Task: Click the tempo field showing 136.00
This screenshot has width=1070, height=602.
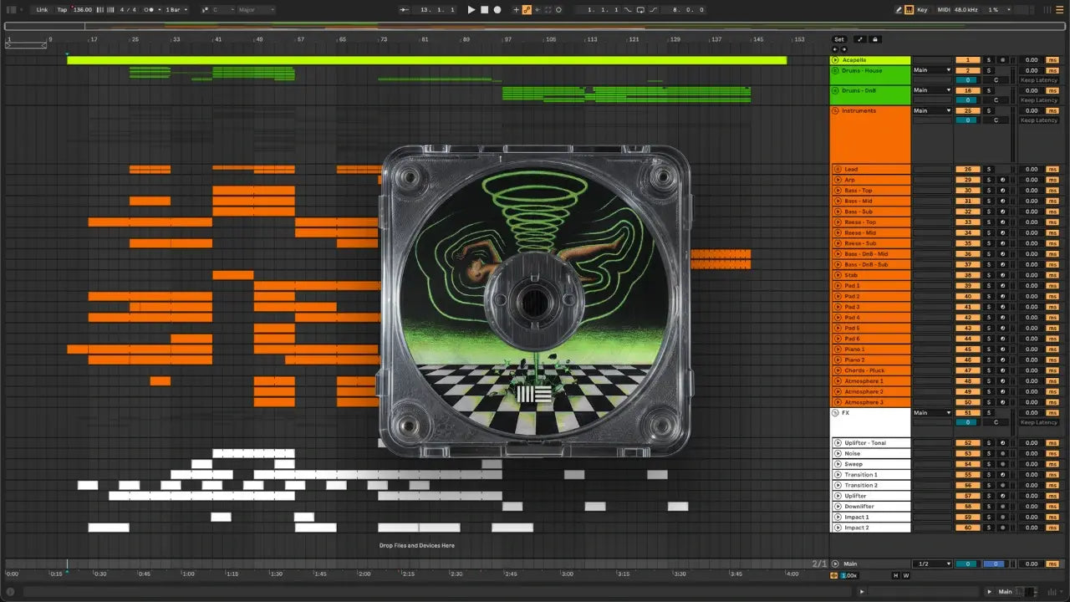Action: coord(82,10)
